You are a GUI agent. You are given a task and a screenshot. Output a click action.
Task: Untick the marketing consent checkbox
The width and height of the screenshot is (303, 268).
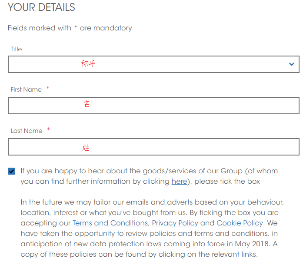11,171
